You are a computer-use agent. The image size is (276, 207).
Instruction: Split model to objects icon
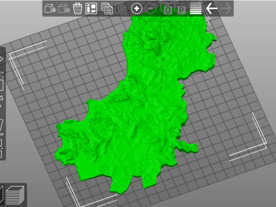coord(166,9)
